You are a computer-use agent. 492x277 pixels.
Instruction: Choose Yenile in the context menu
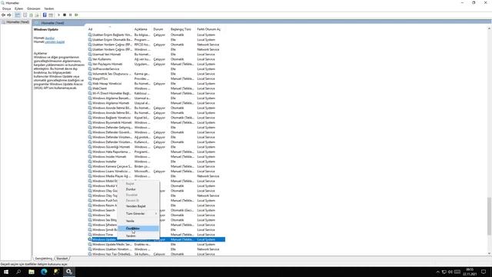click(138, 221)
